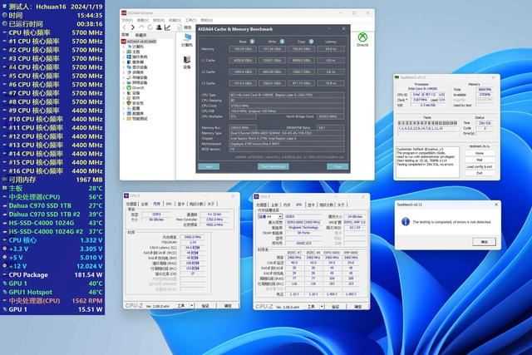Go back with the AIDA64 toolbar back arrow

[x=125, y=27]
